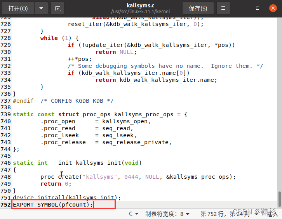The image size is (282, 219).
Task: Click the 'return NULL;' line 730
Action: pyautogui.click(x=116, y=52)
